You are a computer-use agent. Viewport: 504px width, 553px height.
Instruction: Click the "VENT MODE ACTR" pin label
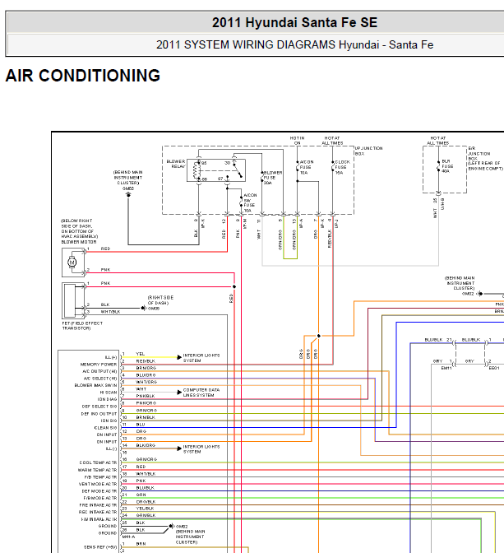point(98,484)
